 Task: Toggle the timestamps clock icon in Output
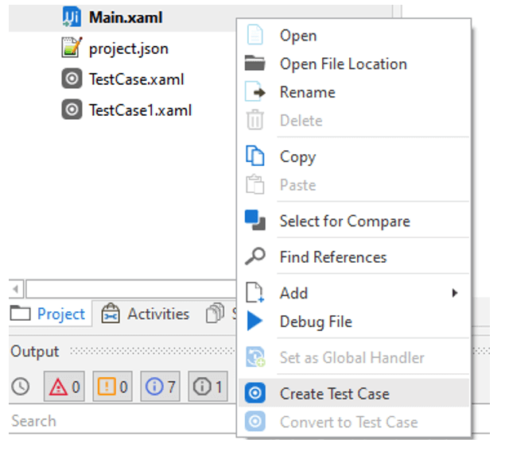(21, 387)
